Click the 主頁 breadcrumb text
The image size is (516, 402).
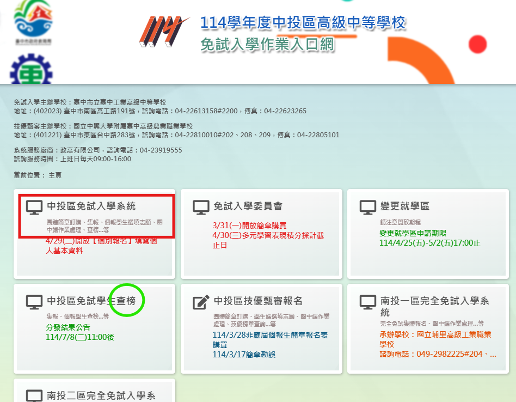[x=55, y=175]
